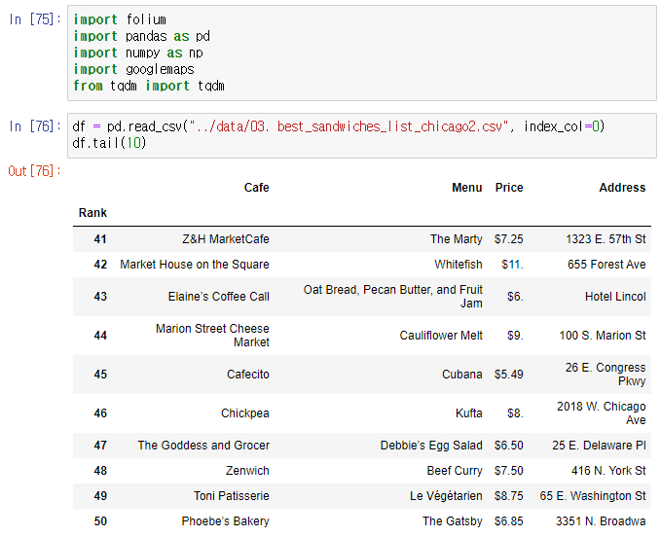This screenshot has width=661, height=537.
Task: Click the imports code cell In [75]
Action: click(362, 54)
